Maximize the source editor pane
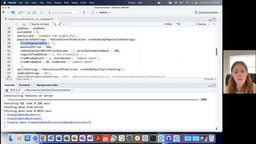Viewport: 256px width, 144px height. [x=214, y=20]
